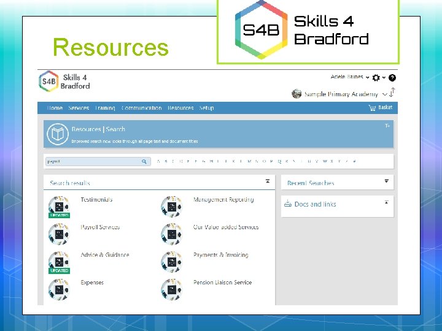
Task: Click the Docs and links heading
Action: 315,204
